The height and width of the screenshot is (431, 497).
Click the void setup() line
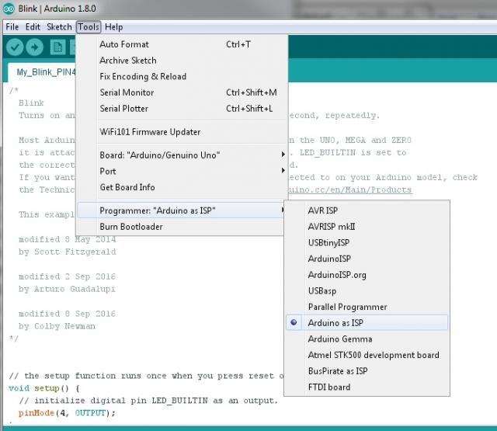pos(44,388)
